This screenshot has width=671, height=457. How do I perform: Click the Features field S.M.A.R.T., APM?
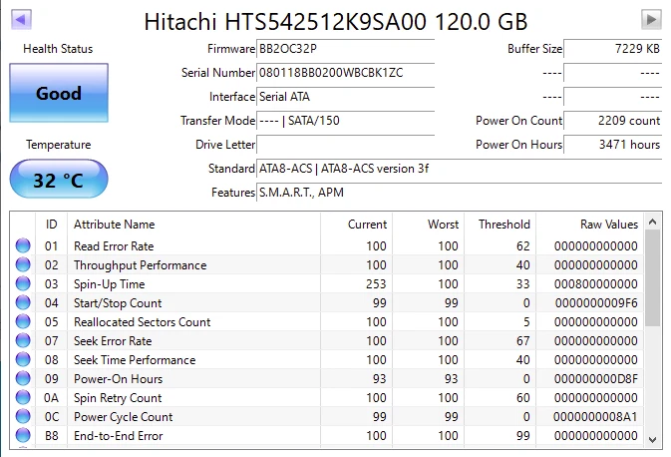(x=460, y=193)
